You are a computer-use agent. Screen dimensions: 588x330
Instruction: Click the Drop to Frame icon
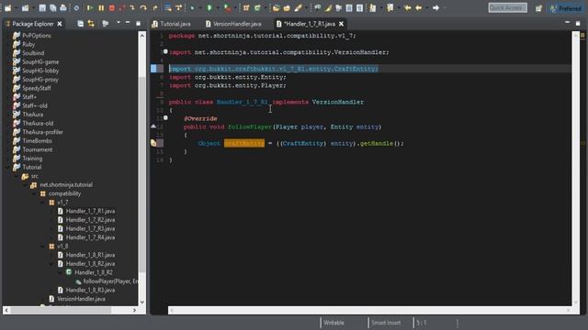pos(167,7)
